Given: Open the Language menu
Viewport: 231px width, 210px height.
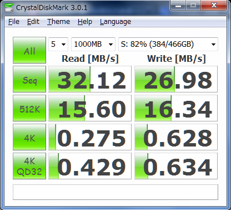Looking at the screenshot, I should [x=115, y=22].
